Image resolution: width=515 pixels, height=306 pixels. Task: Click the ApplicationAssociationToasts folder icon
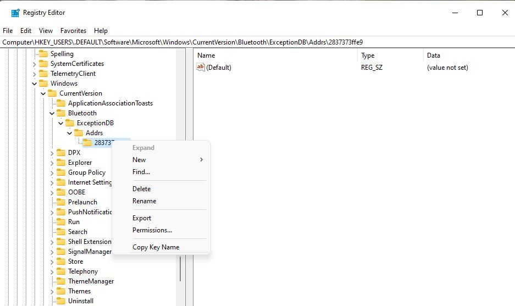[61, 103]
